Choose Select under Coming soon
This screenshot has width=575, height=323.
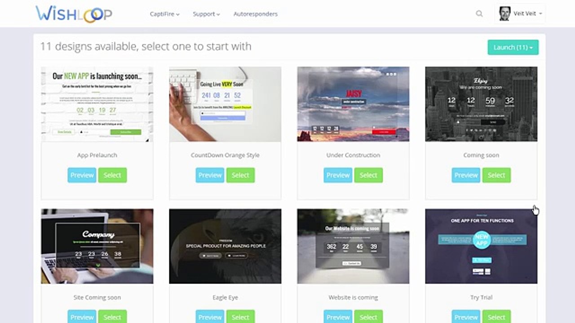(496, 175)
